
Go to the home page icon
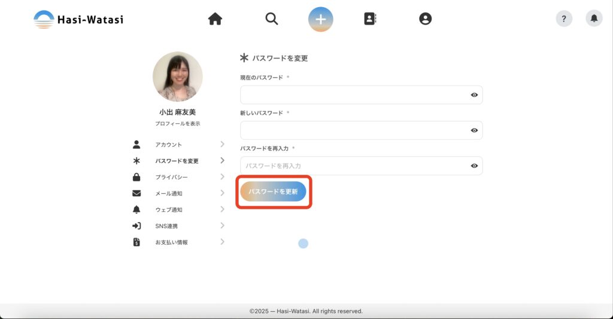click(215, 19)
